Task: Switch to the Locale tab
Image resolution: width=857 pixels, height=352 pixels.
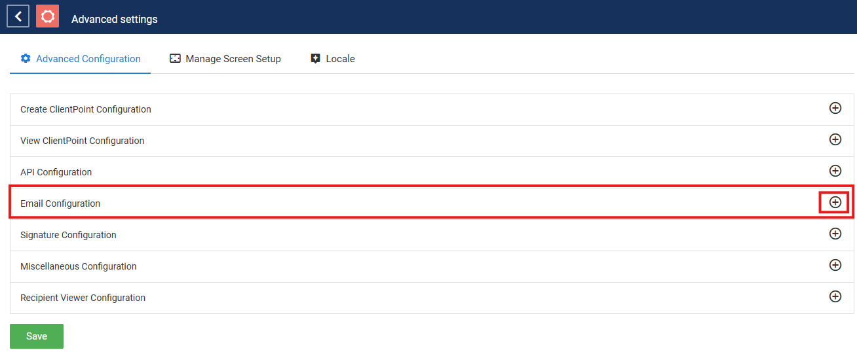Action: 333,59
